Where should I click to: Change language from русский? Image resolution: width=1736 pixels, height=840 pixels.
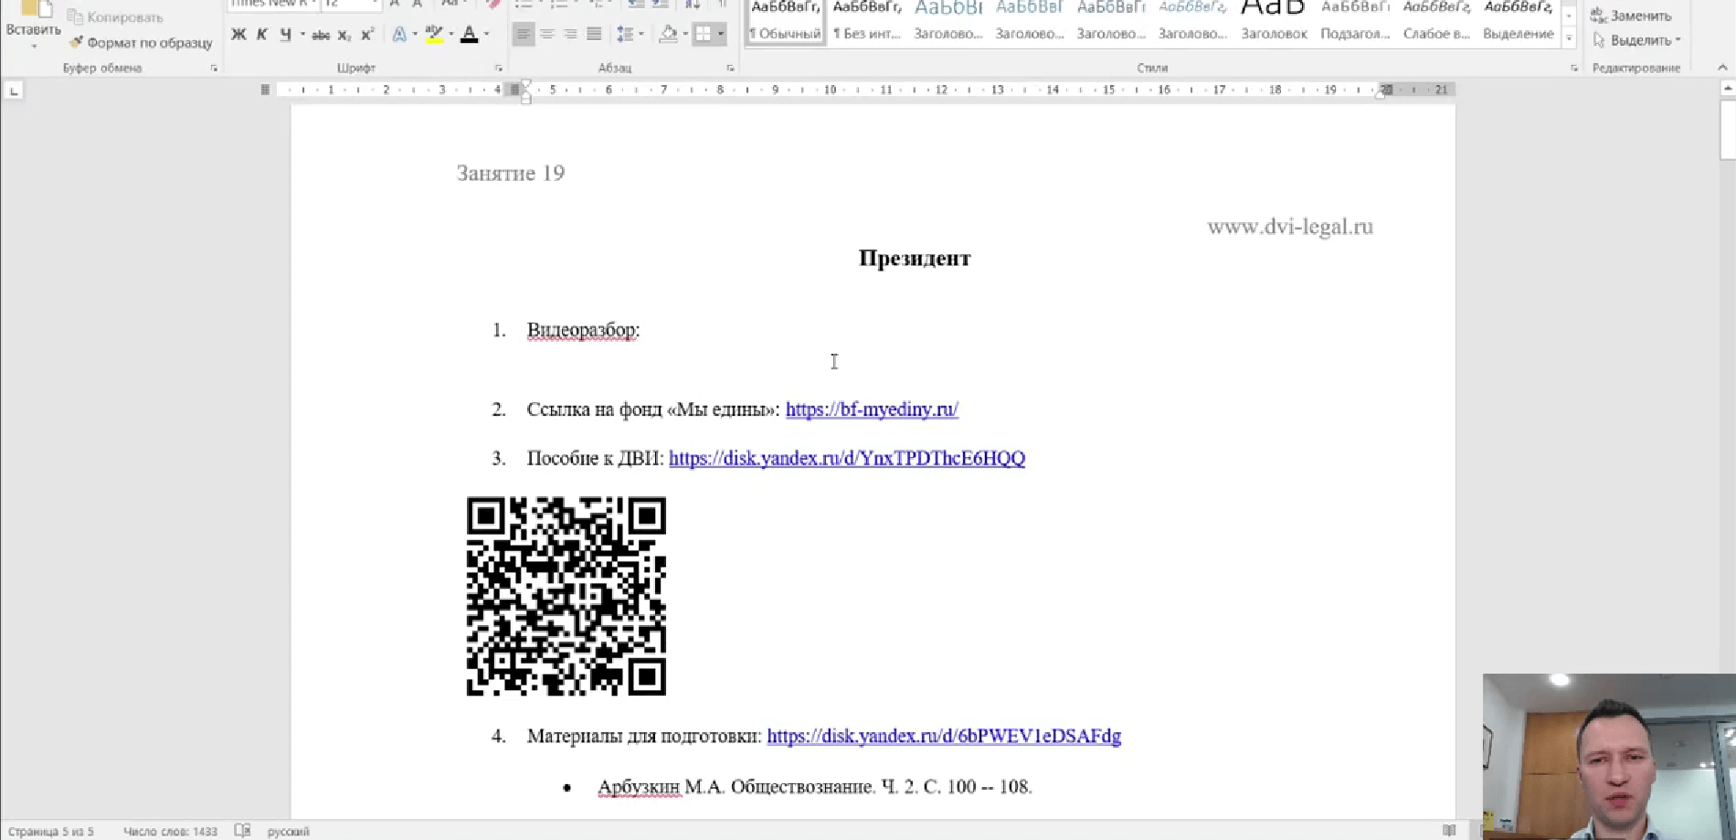click(288, 832)
